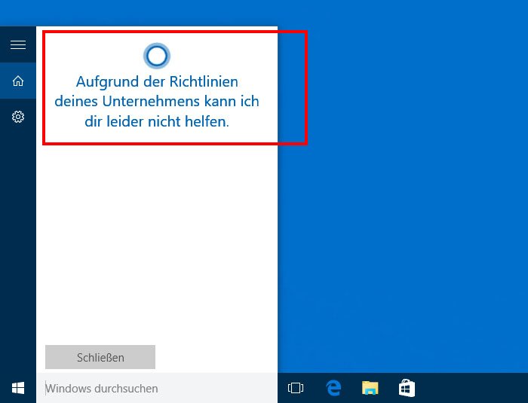Open the hamburger menu in Cortana sidebar
The width and height of the screenshot is (528, 403).
[x=18, y=44]
